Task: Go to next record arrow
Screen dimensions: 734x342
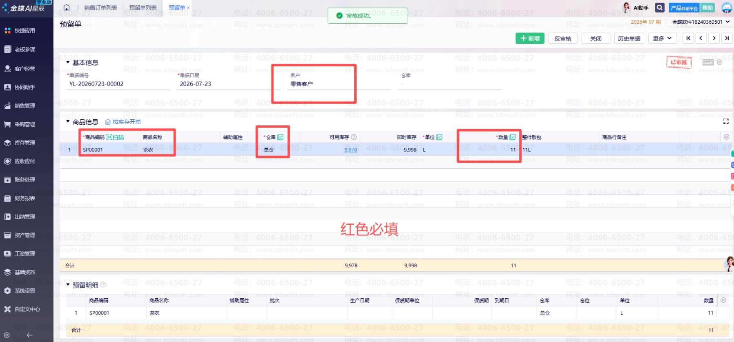Action: [714, 38]
